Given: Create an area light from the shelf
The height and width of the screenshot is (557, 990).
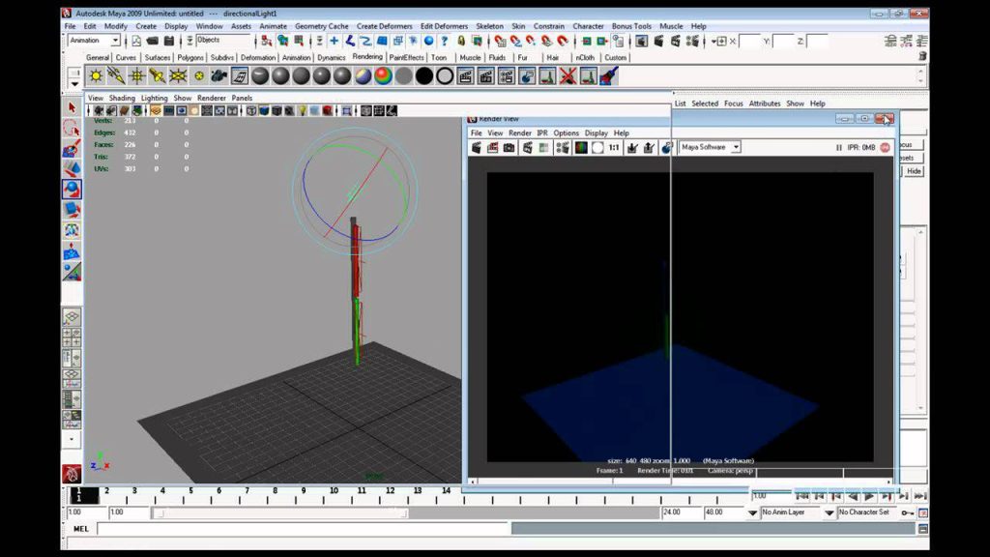Looking at the screenshot, I should point(178,76).
